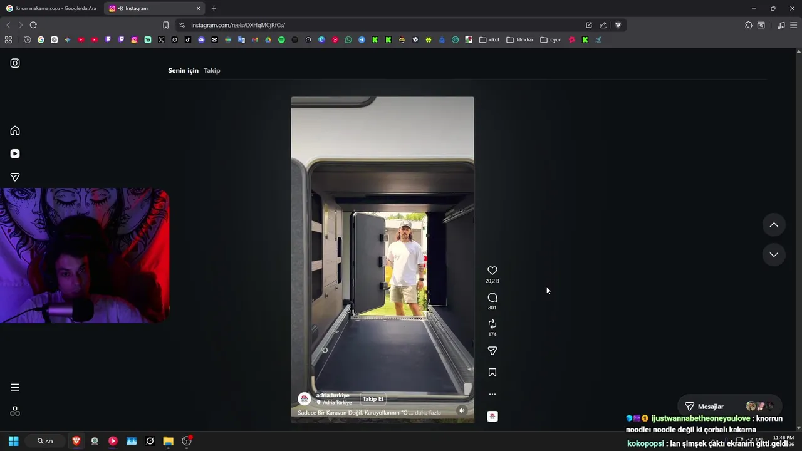The width and height of the screenshot is (802, 451).
Task: Share the reel via send icon
Action: coord(492,351)
